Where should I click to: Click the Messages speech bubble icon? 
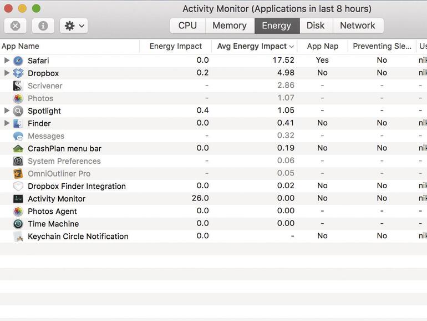[18, 136]
